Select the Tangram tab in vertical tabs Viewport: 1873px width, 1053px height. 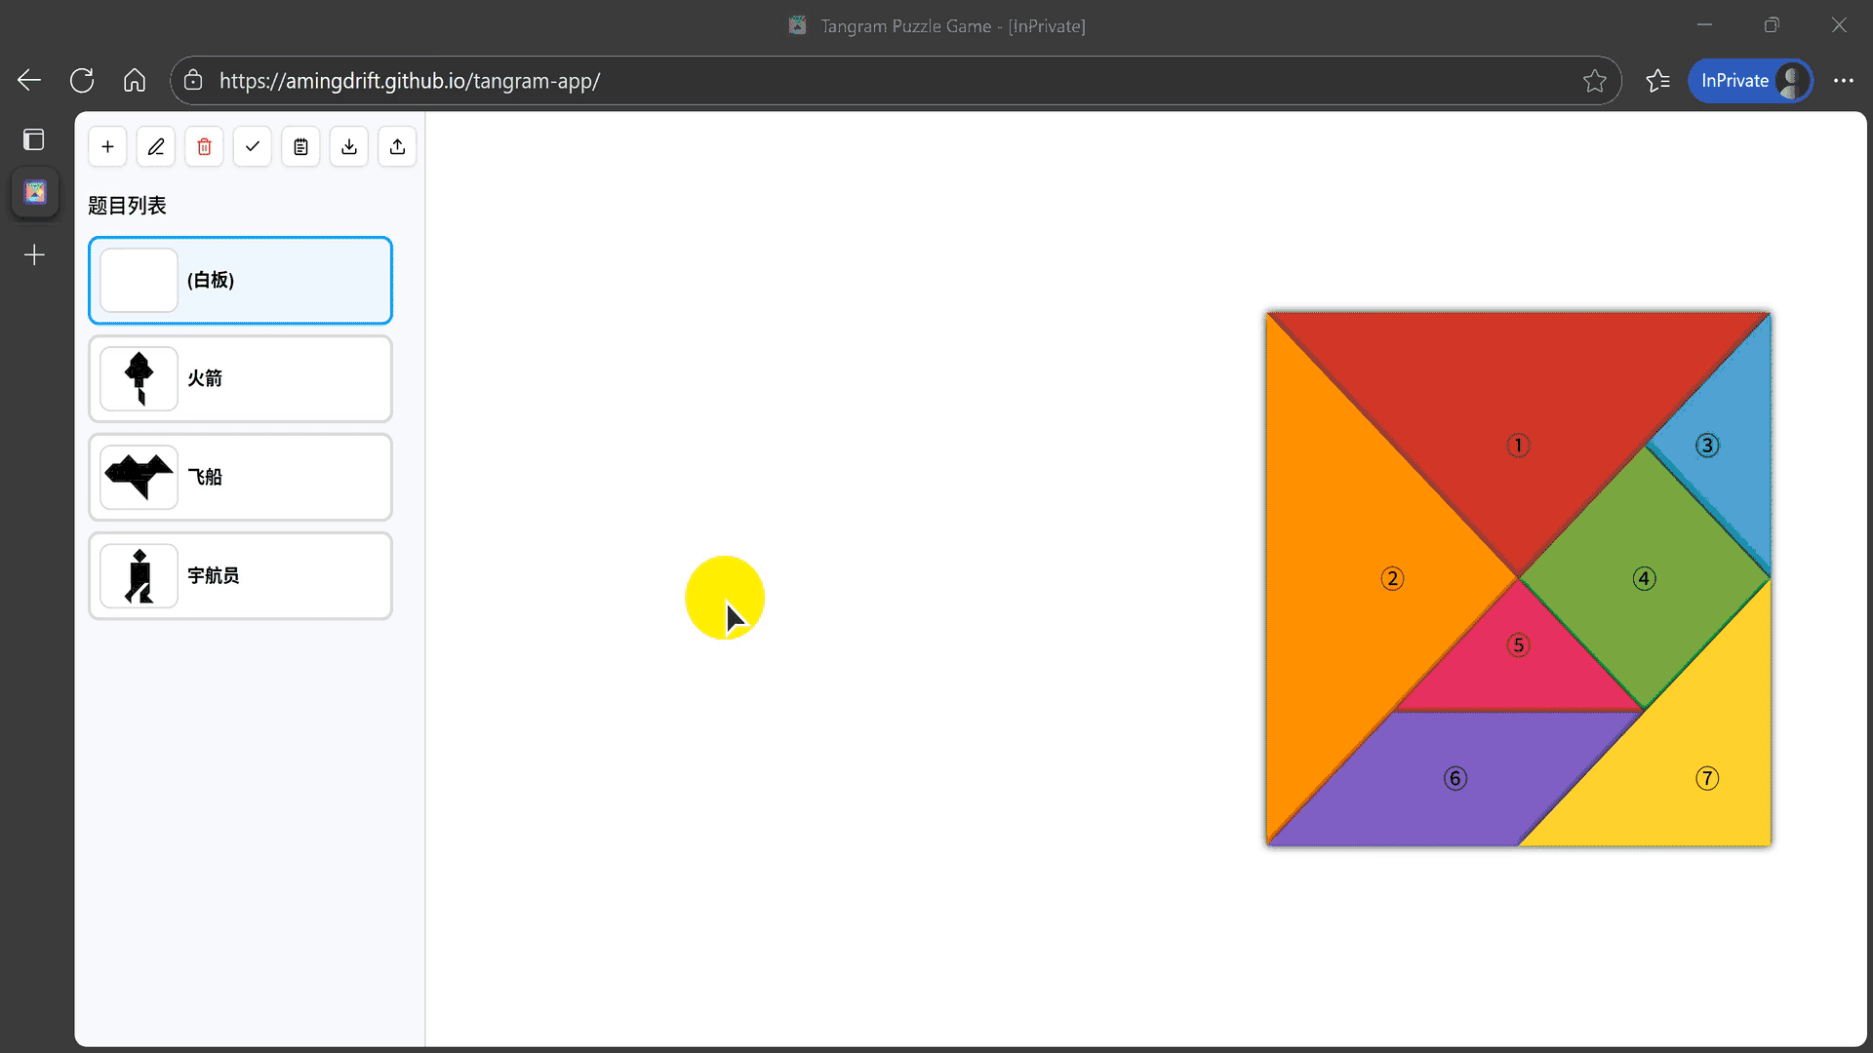35,192
